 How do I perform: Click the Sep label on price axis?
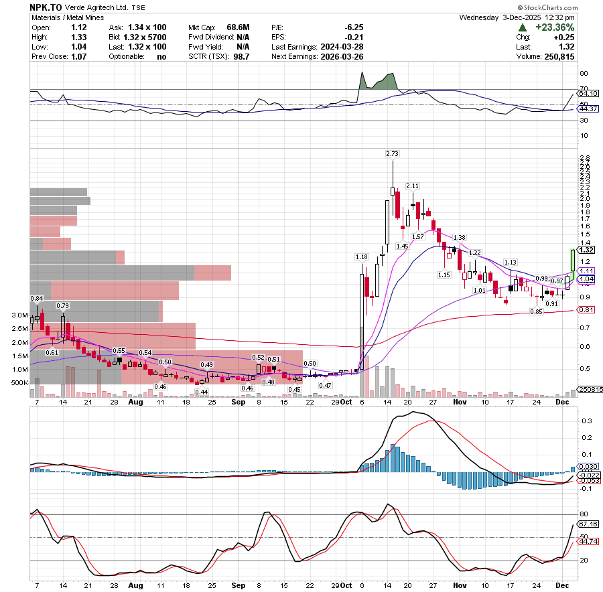[239, 402]
